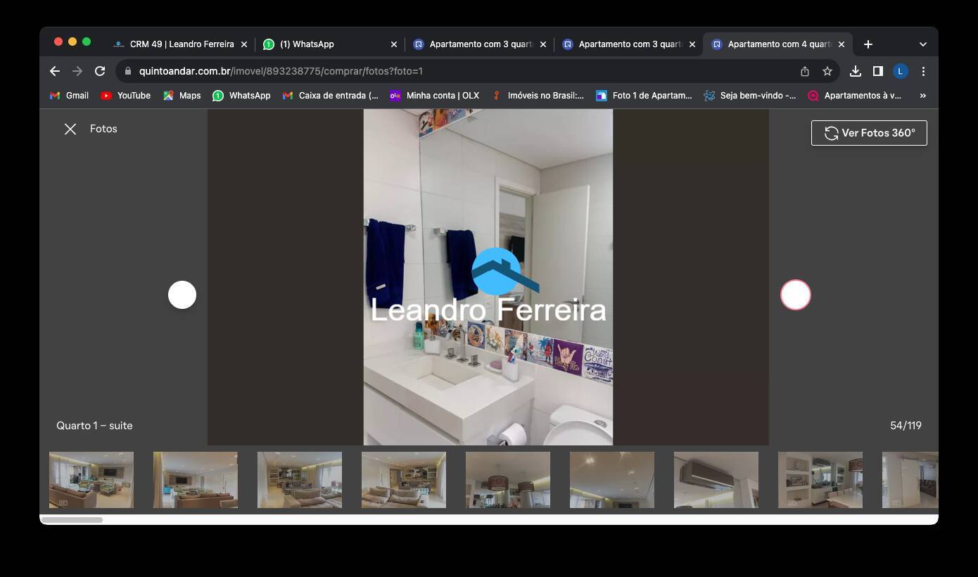This screenshot has height=577, width=978.
Task: Click the 54/119 photo counter
Action: click(x=906, y=426)
